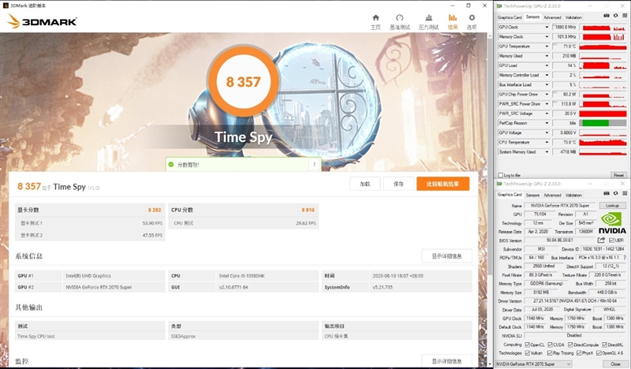Switch to Sensors tab in Graphics Card window
This screenshot has width=631, height=369.
click(532, 196)
